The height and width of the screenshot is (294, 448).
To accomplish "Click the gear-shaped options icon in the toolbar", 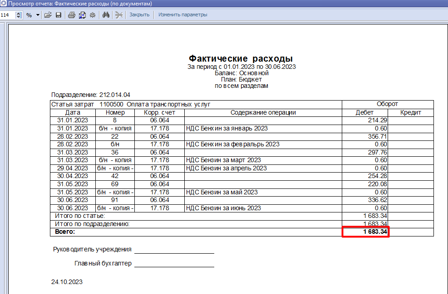I will 93,15.
